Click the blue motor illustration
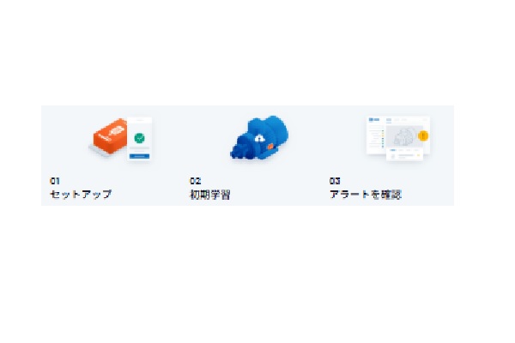Screen dimensions: 515x343 [259, 138]
